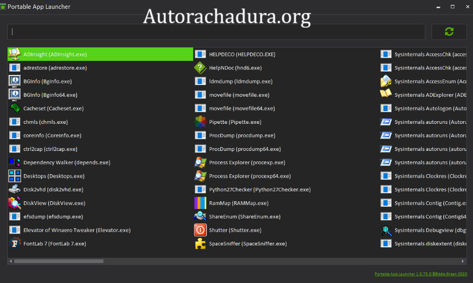This screenshot has height=283, width=473.
Task: Click the Disk2vhd drive icon
Action: pyautogui.click(x=15, y=189)
